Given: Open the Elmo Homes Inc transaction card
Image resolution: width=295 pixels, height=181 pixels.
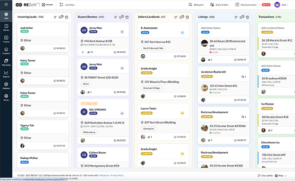Looking at the screenshot, I should [x=276, y=153].
